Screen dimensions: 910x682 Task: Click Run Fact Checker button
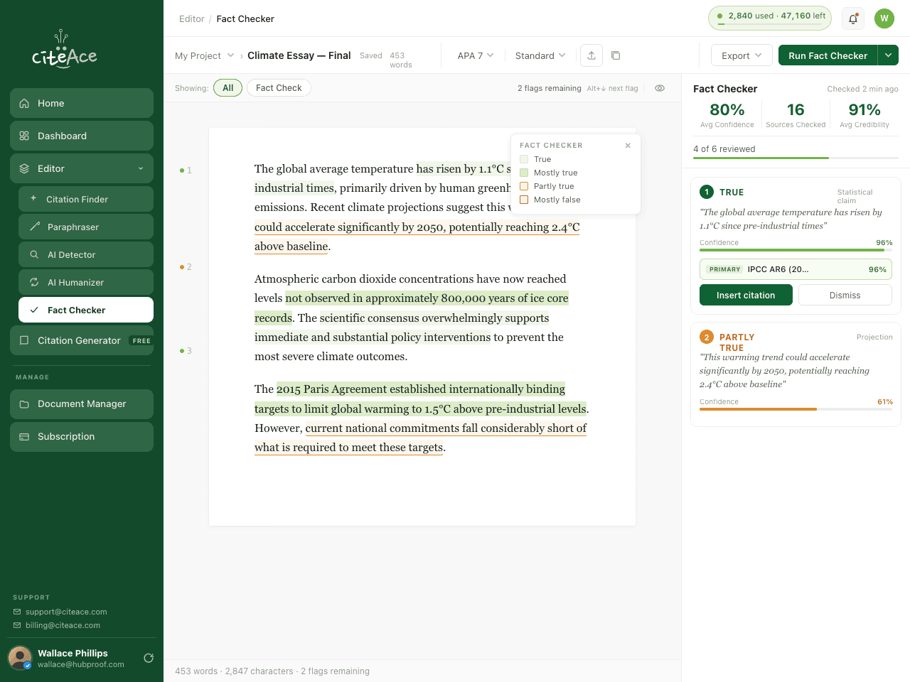click(x=828, y=55)
